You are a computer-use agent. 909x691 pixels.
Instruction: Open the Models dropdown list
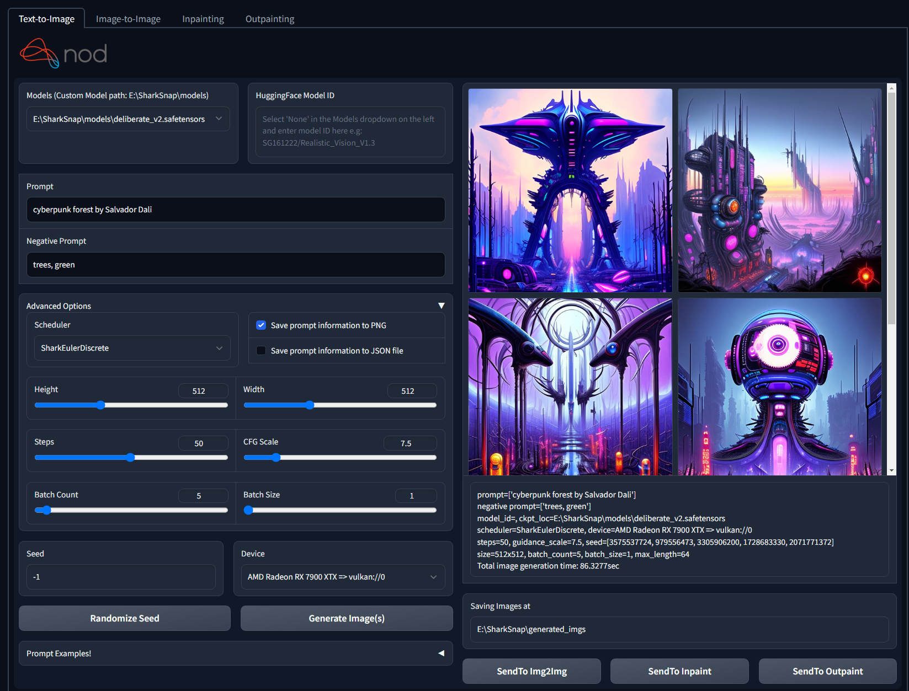coord(128,119)
